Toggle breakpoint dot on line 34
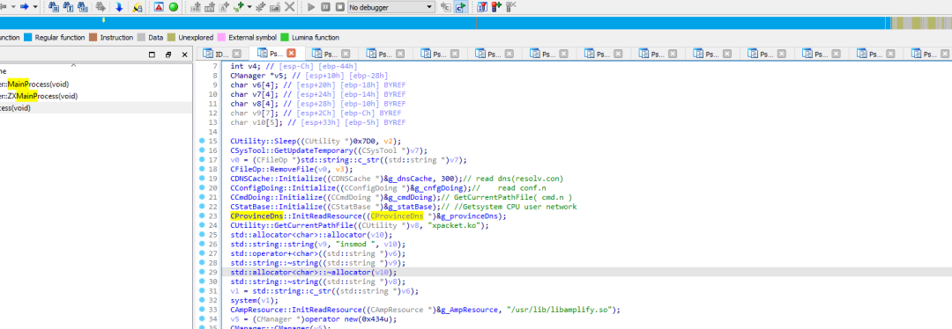Screen dimensions: 952x329 202,318
